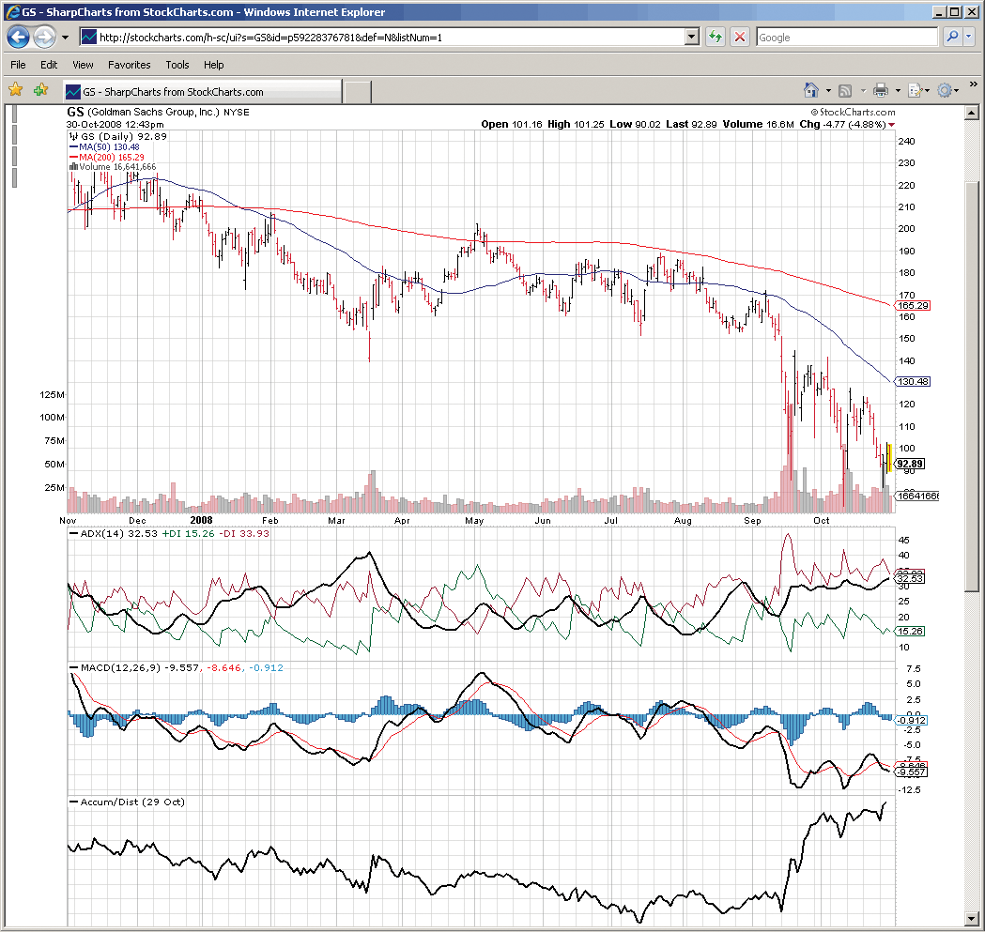
Task: Open the Tools menu in menu bar
Action: point(177,65)
